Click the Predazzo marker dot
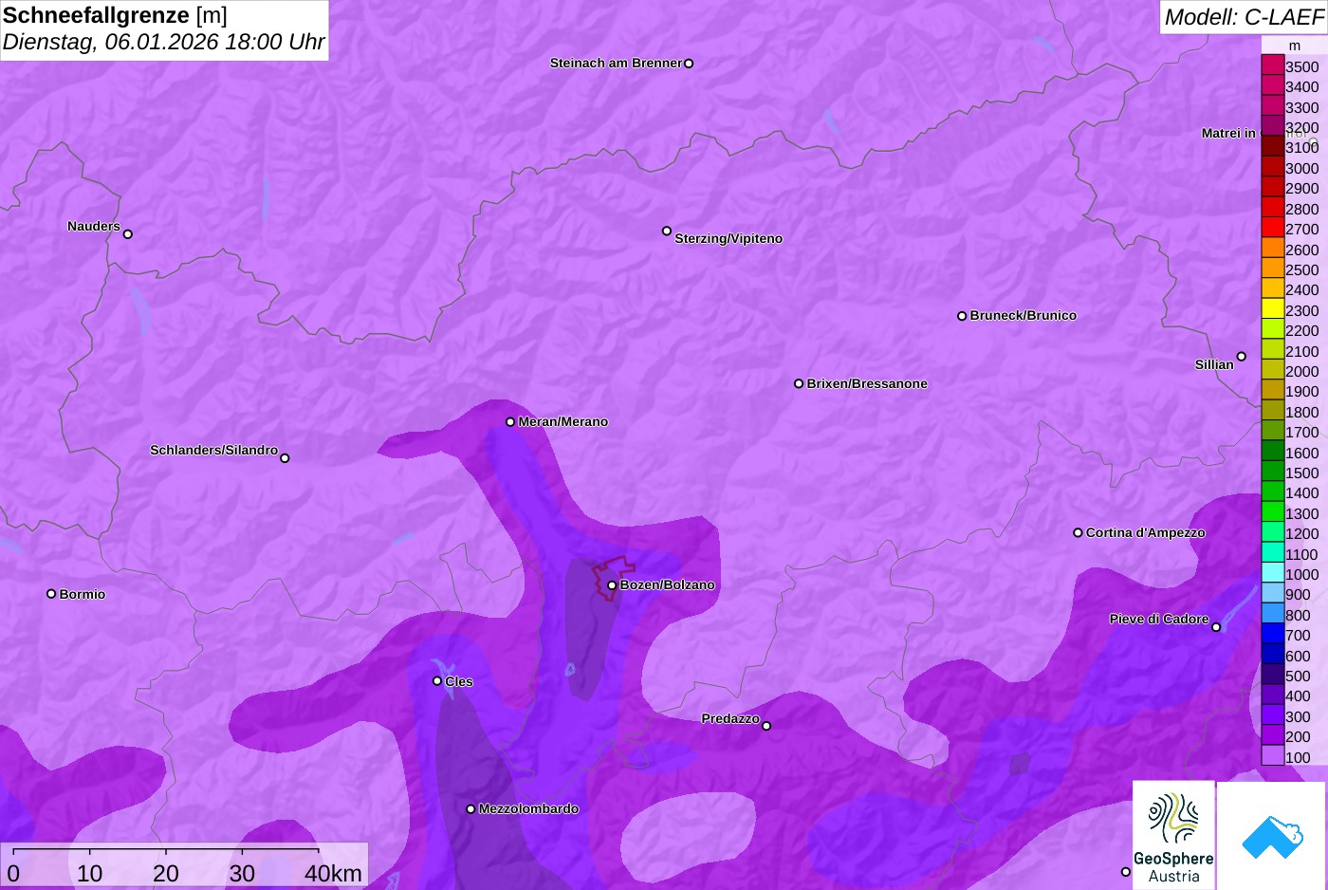 [766, 727]
